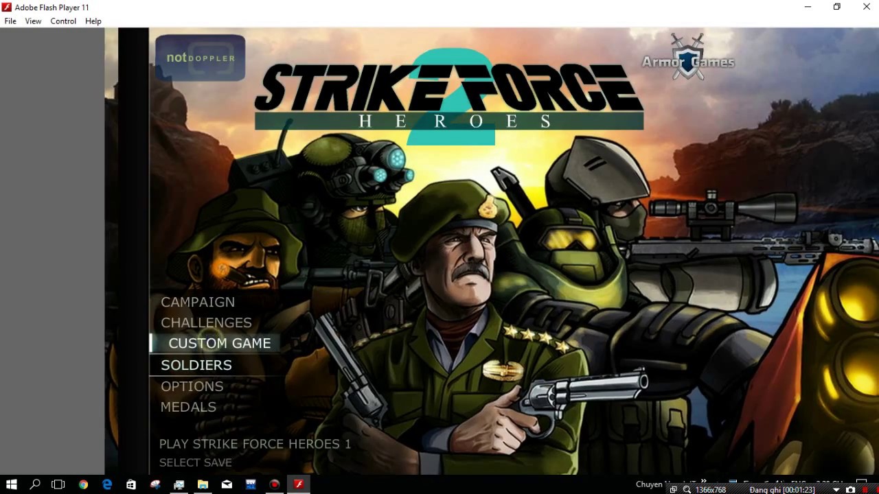Open Microsoft Store taskbar icon

(131, 484)
